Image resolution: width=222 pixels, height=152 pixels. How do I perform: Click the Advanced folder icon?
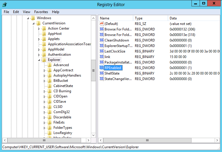50,65
